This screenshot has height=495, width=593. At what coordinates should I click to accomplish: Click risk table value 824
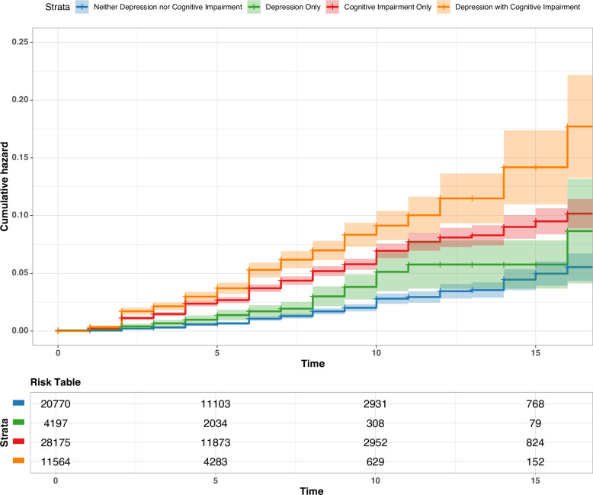[535, 442]
